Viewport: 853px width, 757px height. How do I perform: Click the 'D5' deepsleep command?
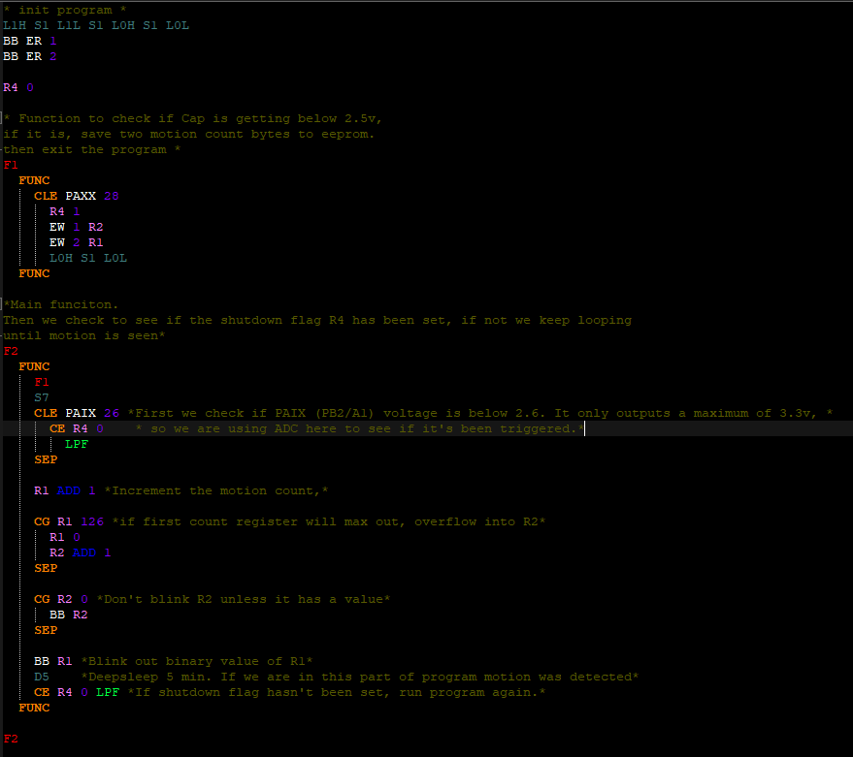tap(42, 677)
